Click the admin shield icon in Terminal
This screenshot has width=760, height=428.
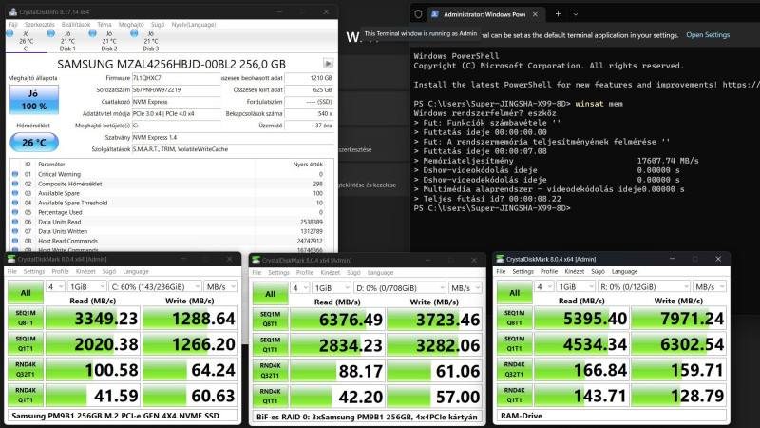pos(418,14)
